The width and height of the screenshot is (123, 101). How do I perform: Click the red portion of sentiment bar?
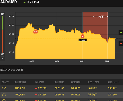click(3, 41)
